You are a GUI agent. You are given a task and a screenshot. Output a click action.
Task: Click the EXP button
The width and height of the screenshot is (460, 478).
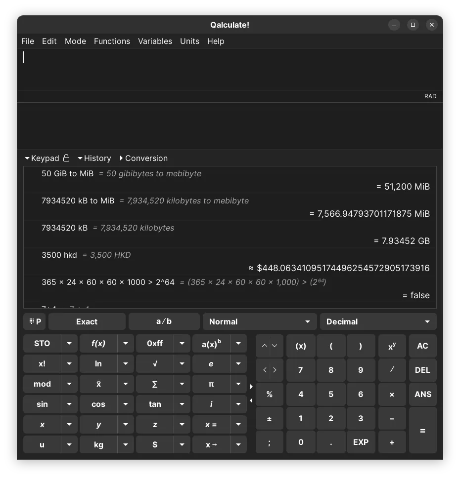tap(361, 442)
